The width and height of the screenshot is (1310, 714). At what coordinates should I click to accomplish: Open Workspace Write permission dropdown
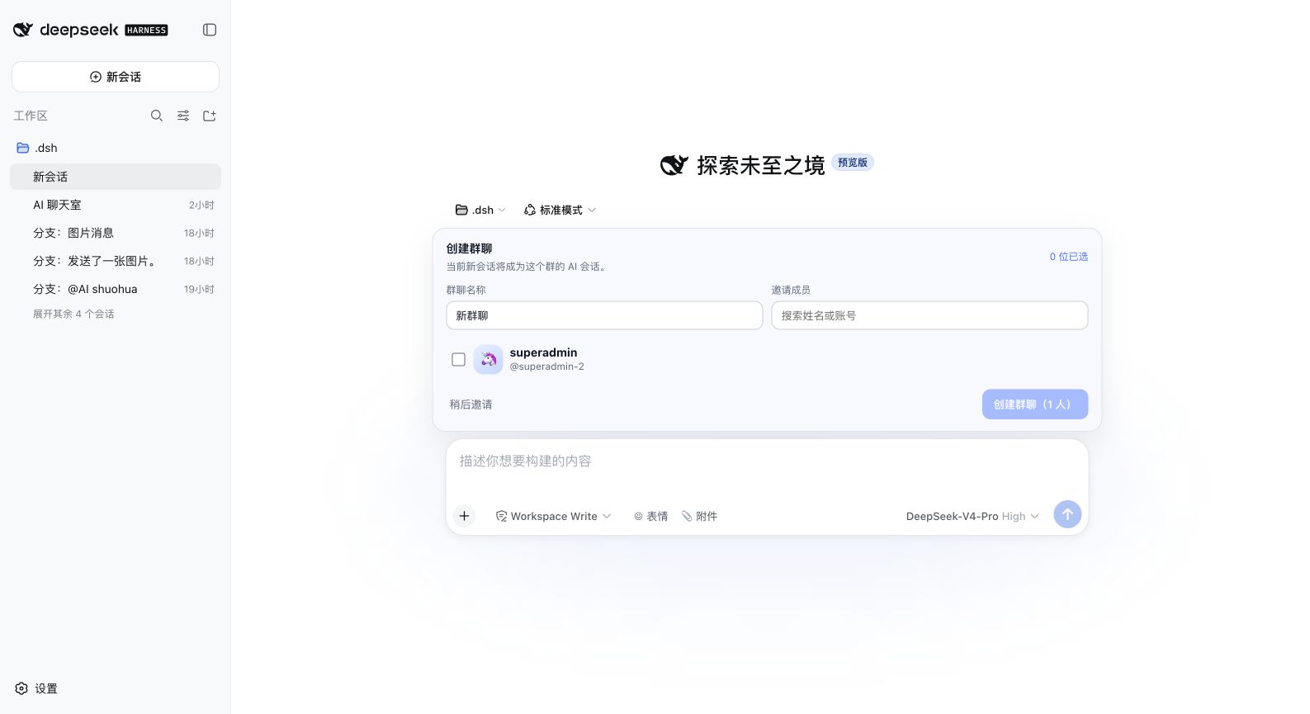pyautogui.click(x=553, y=516)
